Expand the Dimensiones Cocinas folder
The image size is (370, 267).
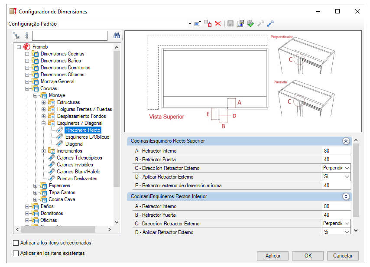pos(27,54)
